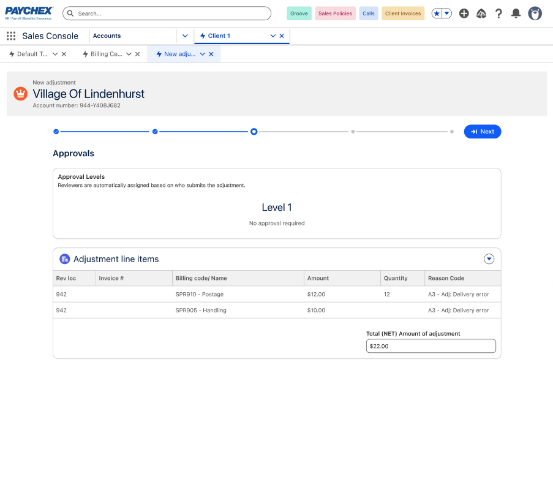The height and width of the screenshot is (490, 553).
Task: Open the Client 1 tab chevron menu
Action: (273, 36)
